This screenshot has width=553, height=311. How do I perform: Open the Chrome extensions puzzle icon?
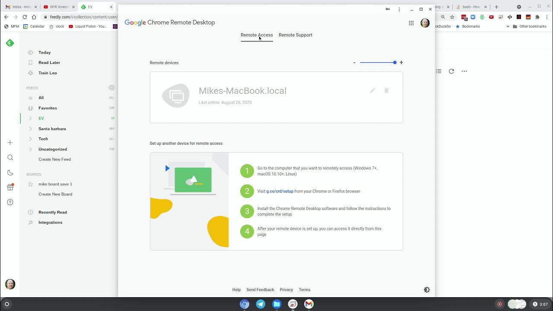pyautogui.click(x=537, y=17)
